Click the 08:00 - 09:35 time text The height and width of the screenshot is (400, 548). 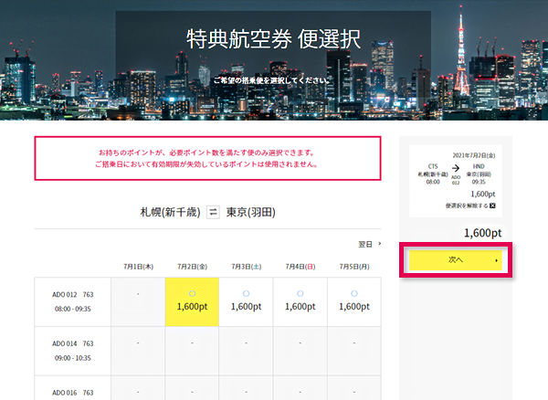[x=73, y=309]
